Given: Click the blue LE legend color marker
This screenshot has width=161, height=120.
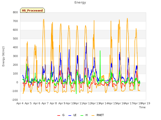Looking at the screenshot, I should tap(70, 115).
